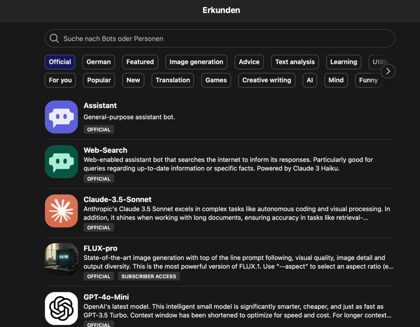Open the GPT-4o-Mini bot title link
This screenshot has width=420, height=327.
click(106, 297)
